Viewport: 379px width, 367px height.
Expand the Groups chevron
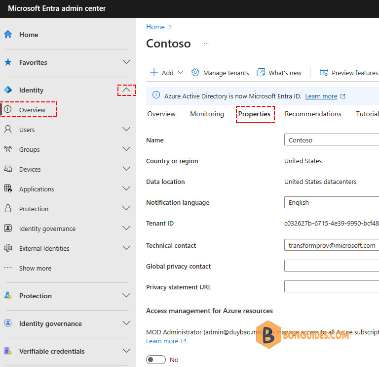pyautogui.click(x=126, y=149)
